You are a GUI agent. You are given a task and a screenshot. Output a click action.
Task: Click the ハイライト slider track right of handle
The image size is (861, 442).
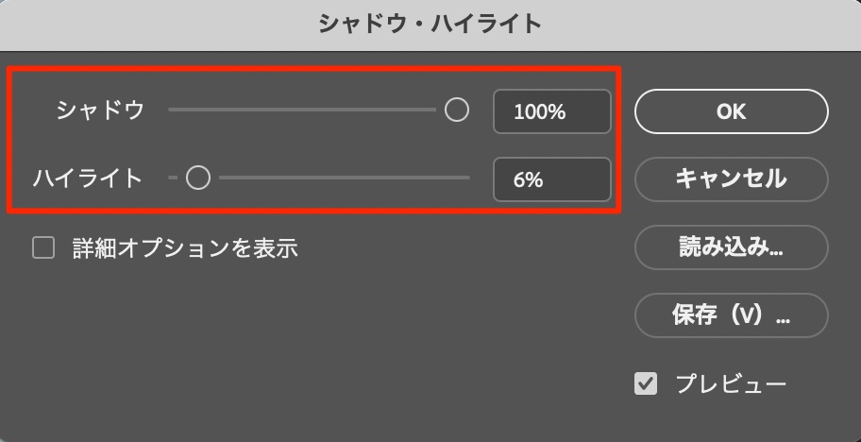(340, 178)
